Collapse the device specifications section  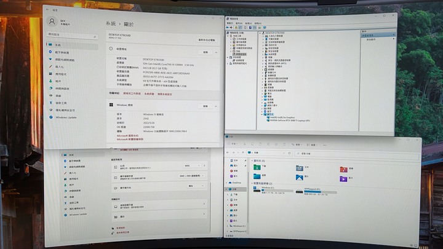pos(216,52)
